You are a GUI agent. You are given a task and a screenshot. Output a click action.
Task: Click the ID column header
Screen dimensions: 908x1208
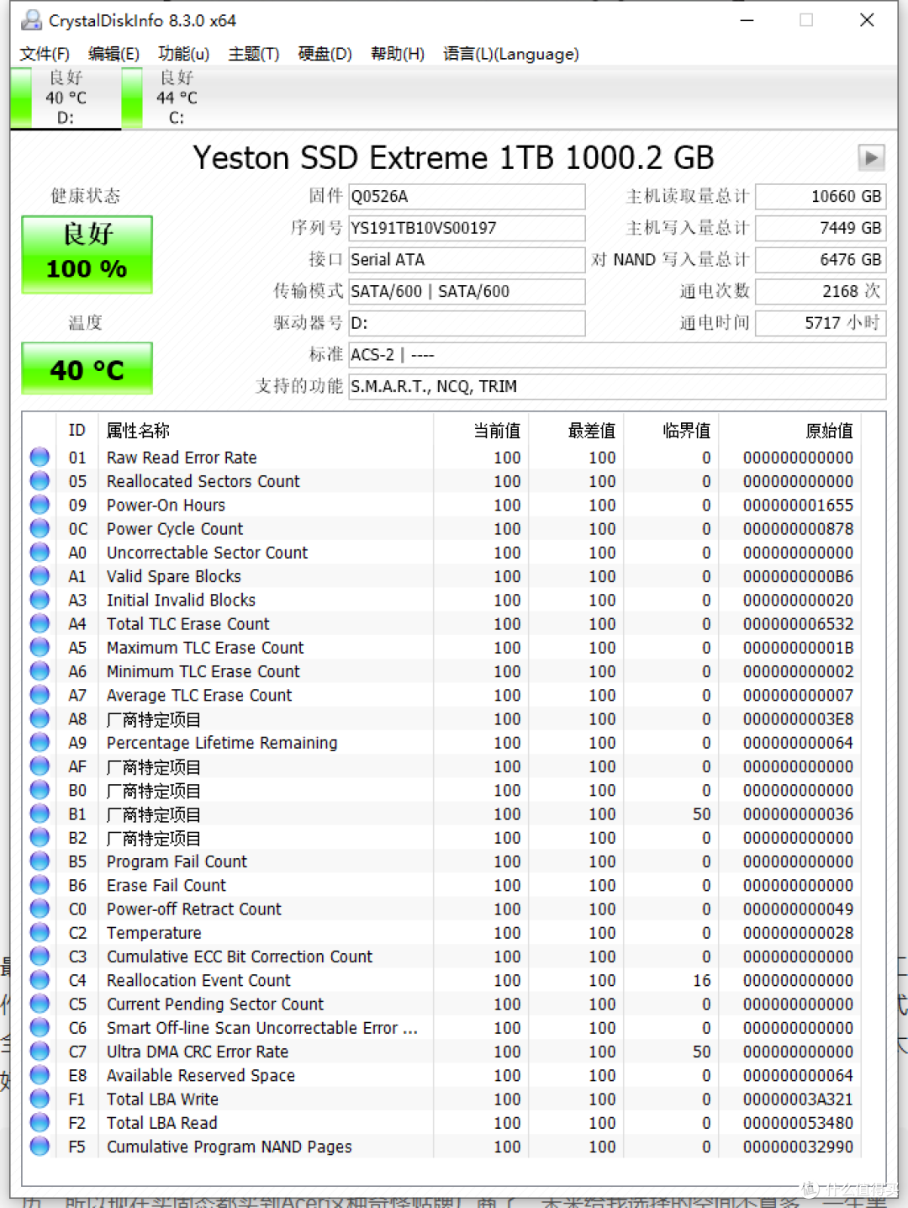pos(77,431)
